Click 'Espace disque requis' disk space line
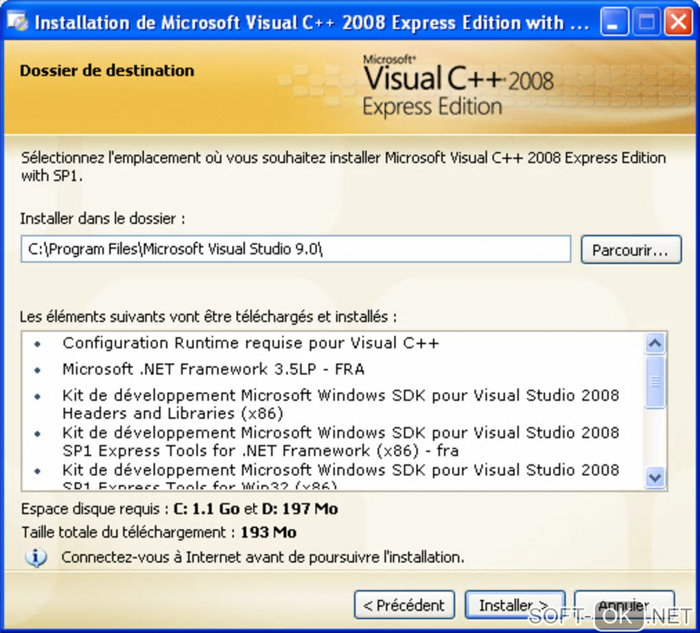 [x=180, y=509]
